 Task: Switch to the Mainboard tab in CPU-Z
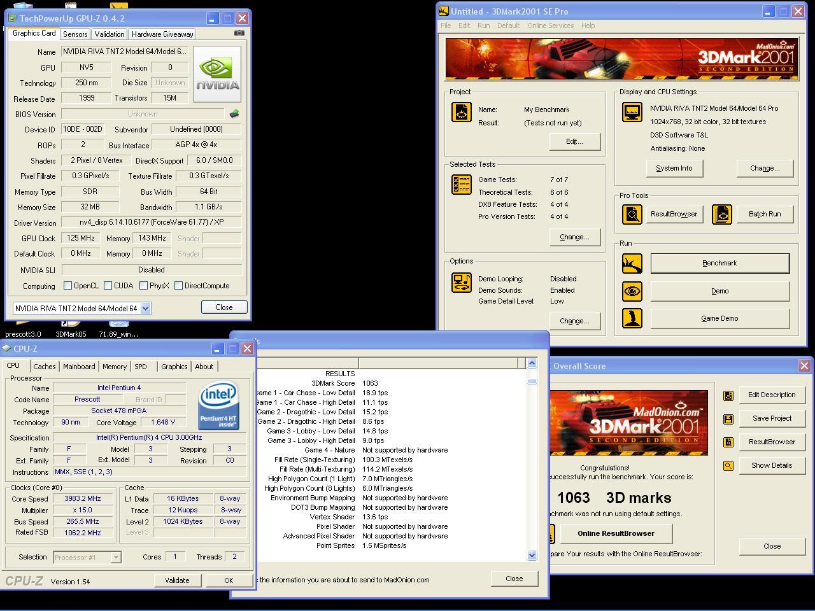pos(79,367)
